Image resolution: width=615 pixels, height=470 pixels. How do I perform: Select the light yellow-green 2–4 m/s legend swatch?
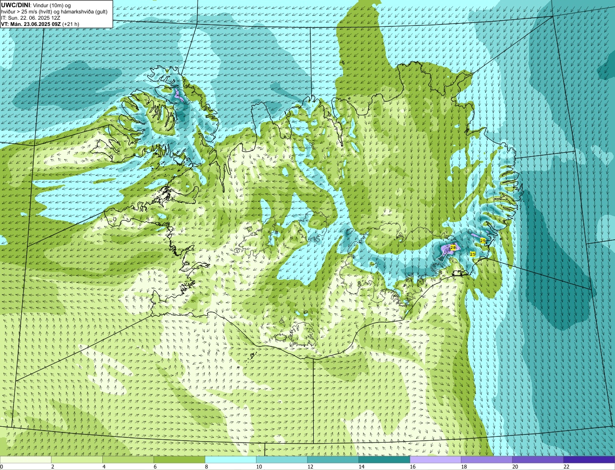[x=77, y=459]
